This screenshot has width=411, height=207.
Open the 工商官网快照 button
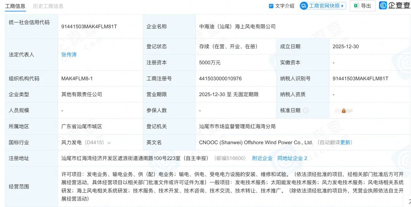click(323, 6)
